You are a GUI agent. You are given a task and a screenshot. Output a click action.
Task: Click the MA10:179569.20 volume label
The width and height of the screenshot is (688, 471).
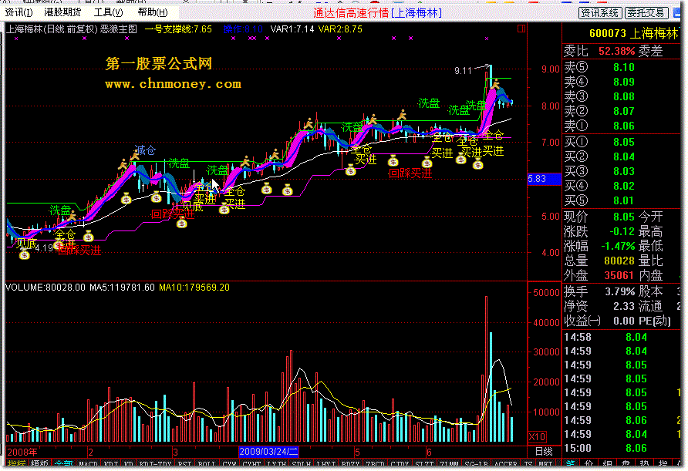[x=194, y=288]
